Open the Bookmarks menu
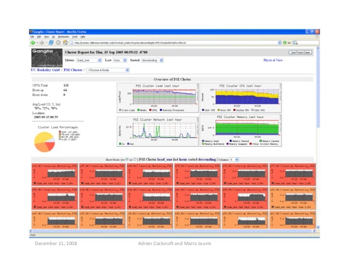This screenshot has height=270, width=349. [63, 37]
